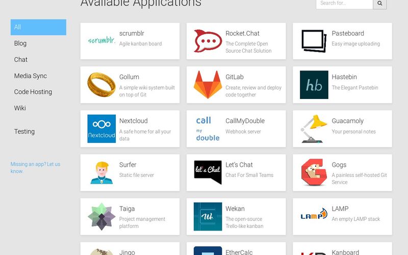The height and width of the screenshot is (255, 408).
Task: Click the LAMP app title
Action: (x=340, y=209)
